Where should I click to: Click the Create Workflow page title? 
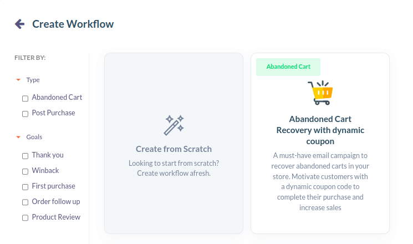[73, 24]
